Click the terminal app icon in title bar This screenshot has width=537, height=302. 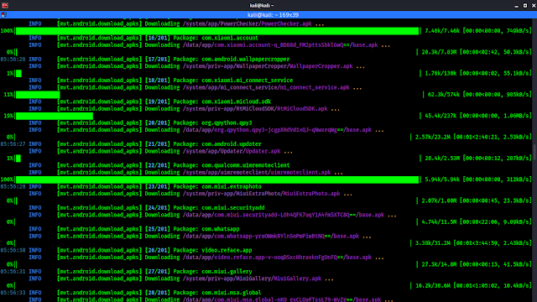pyautogui.click(x=5, y=5)
